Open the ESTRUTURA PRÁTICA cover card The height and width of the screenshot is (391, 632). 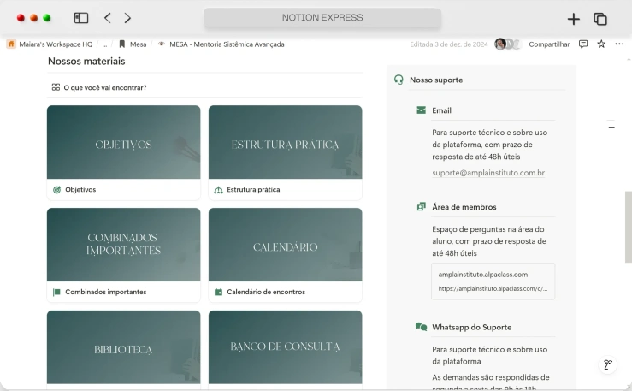click(x=285, y=142)
